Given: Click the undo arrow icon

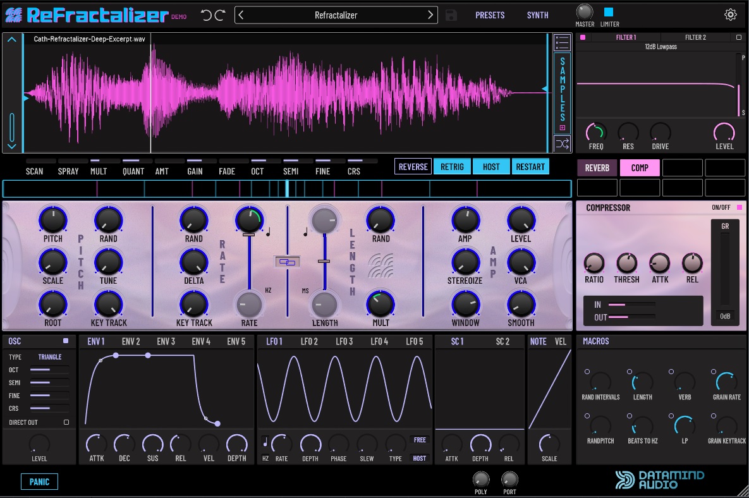Looking at the screenshot, I should [x=206, y=15].
